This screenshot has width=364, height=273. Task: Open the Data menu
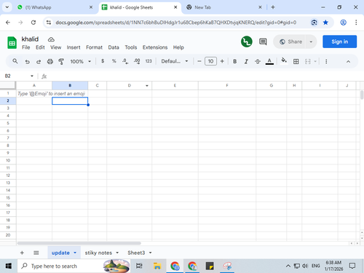click(x=114, y=47)
